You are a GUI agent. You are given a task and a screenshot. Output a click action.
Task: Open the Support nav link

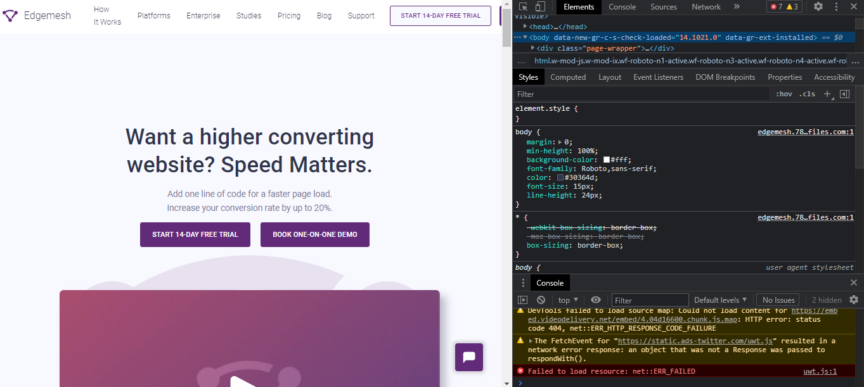point(361,16)
